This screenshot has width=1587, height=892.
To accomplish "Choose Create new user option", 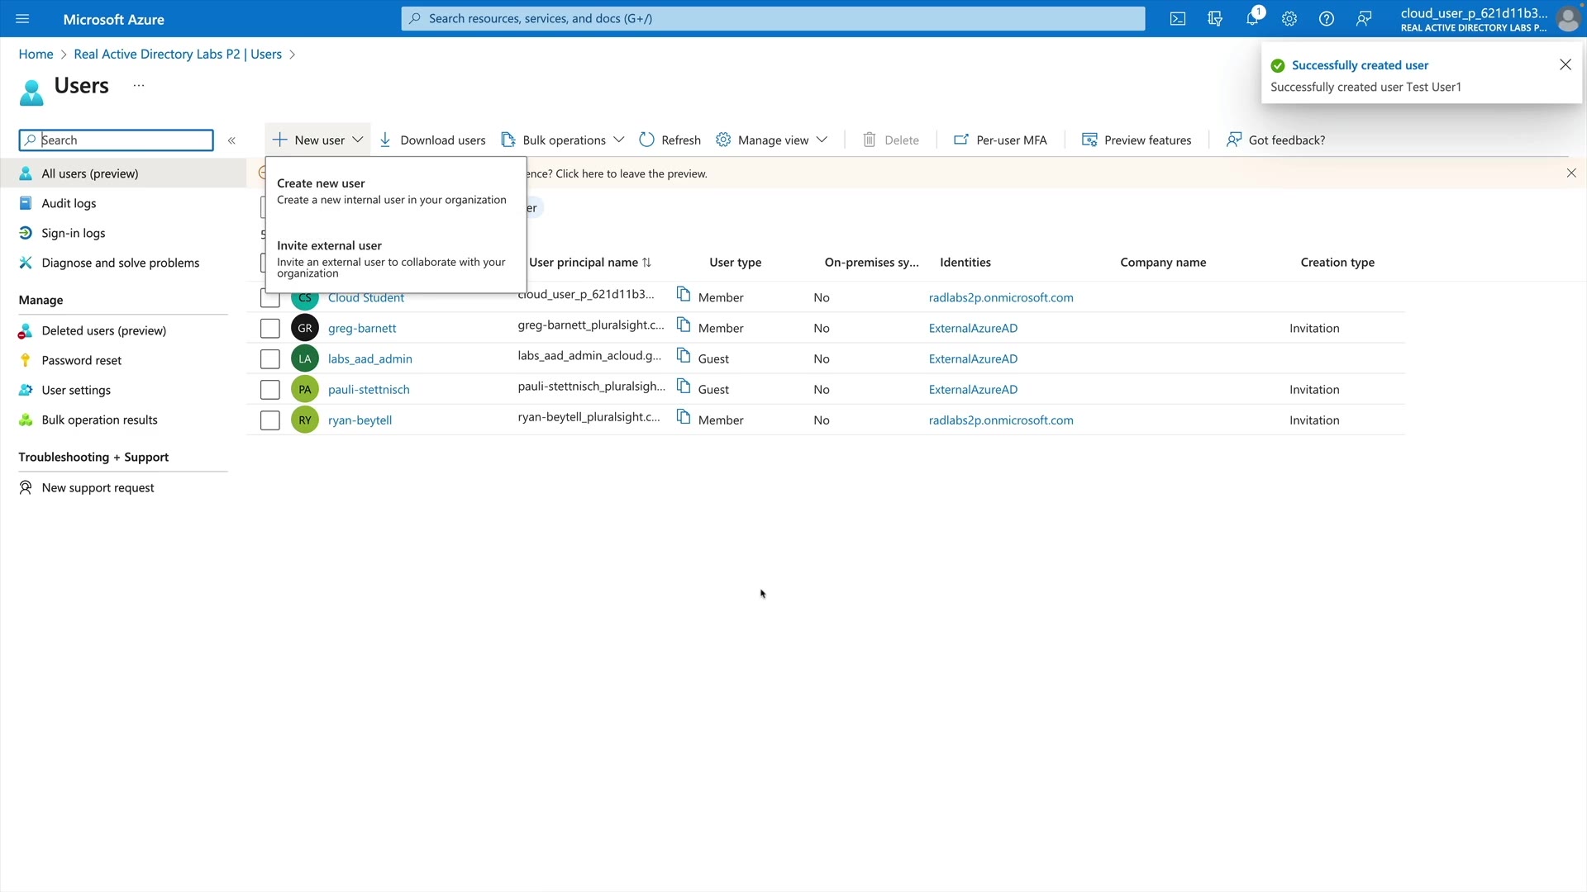I will (x=391, y=191).
